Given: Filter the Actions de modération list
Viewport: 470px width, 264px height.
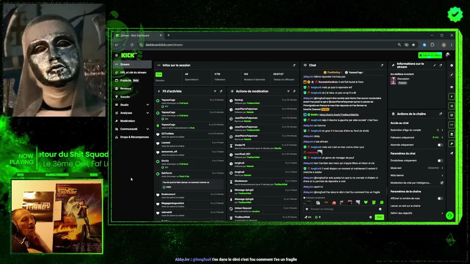Looking at the screenshot, I should (x=288, y=91).
